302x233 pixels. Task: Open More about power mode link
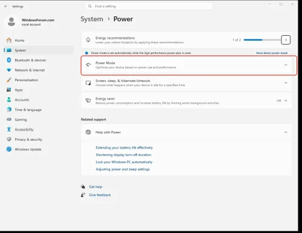point(272,53)
